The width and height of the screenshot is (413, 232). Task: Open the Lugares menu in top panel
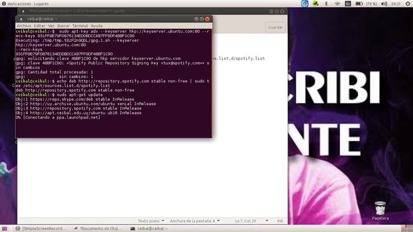pyautogui.click(x=41, y=4)
